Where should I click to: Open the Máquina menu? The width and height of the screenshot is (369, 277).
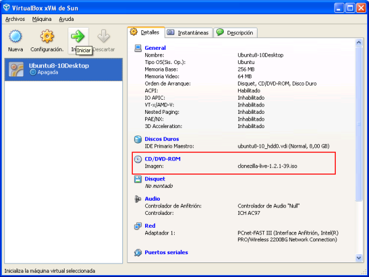point(42,19)
